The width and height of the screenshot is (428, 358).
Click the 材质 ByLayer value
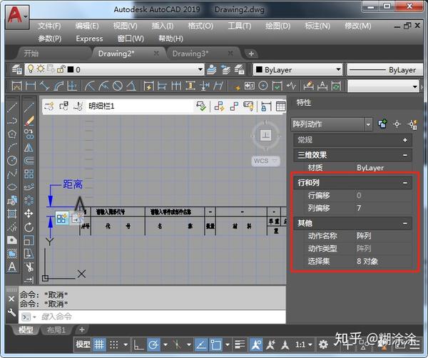pos(384,168)
